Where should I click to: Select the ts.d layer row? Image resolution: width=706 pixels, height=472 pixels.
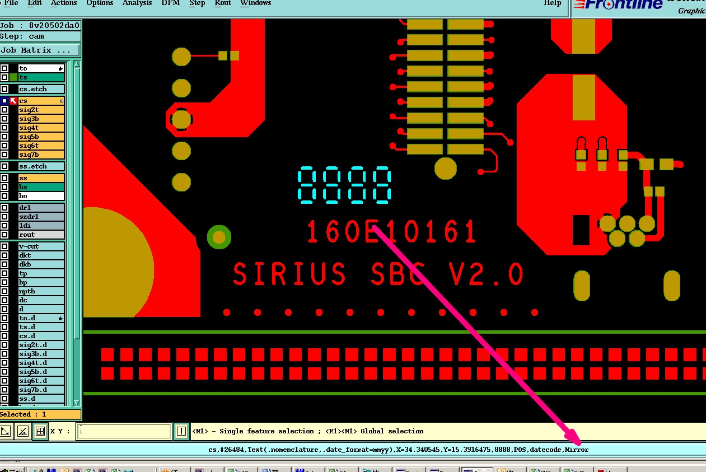41,327
